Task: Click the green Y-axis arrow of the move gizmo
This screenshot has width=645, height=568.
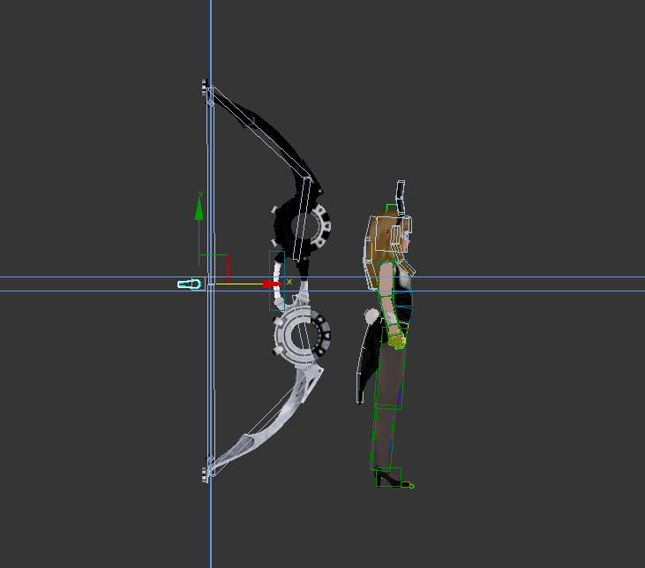Action: pos(199,208)
